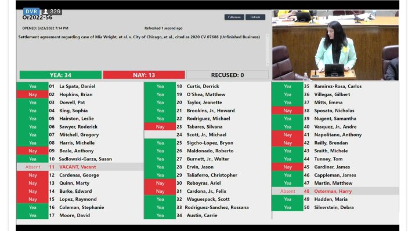Click Nay indicator for Sposato, Nicholas
Screen dimensions: 412x231
pos(287,111)
